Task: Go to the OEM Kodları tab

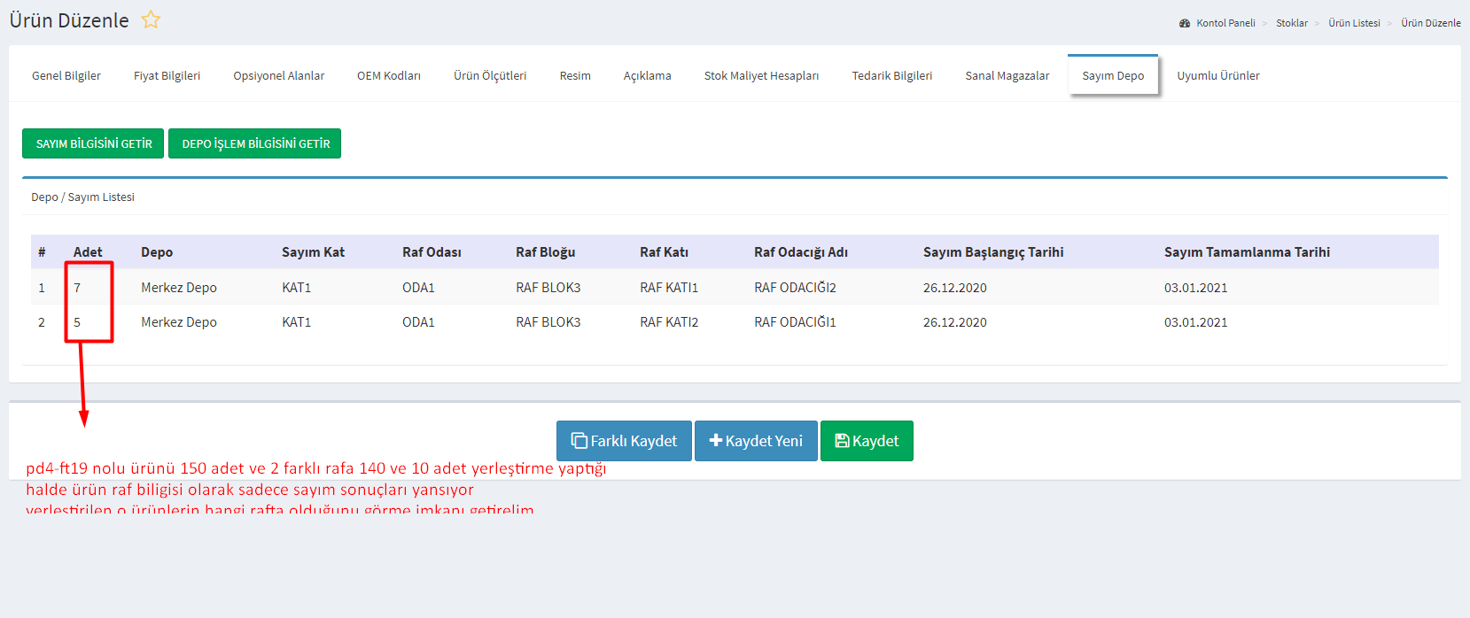Action: tap(389, 76)
